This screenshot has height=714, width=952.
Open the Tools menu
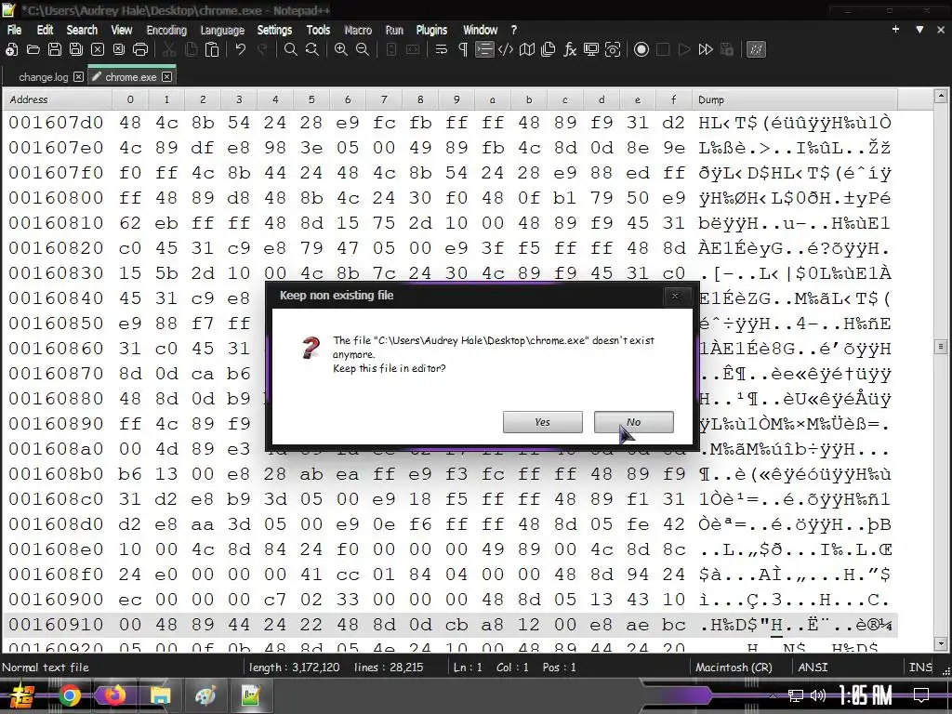pyautogui.click(x=318, y=30)
